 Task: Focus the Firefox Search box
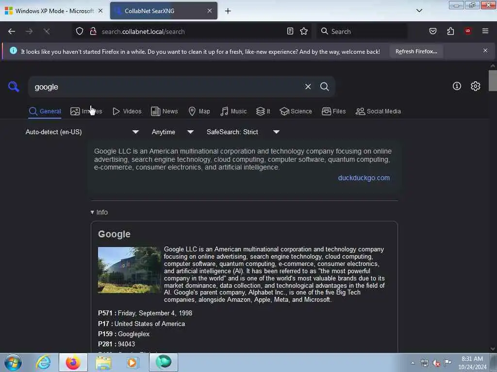(x=362, y=31)
